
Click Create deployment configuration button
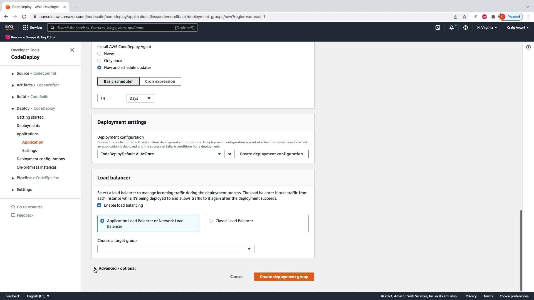click(271, 154)
